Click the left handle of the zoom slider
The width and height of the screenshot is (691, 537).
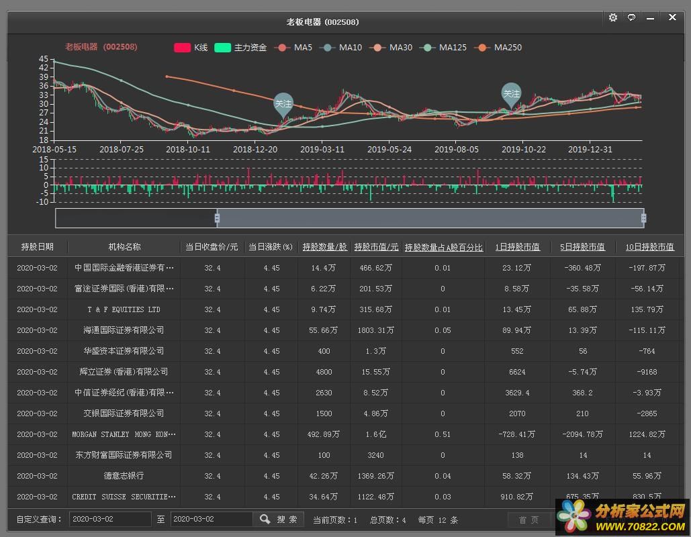217,218
